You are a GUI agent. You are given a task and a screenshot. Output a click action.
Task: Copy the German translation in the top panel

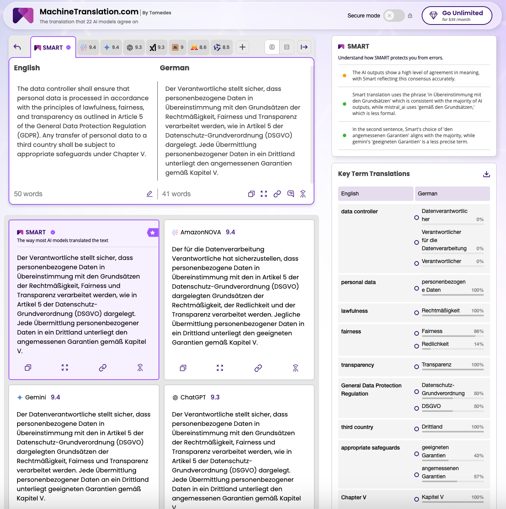click(x=251, y=194)
